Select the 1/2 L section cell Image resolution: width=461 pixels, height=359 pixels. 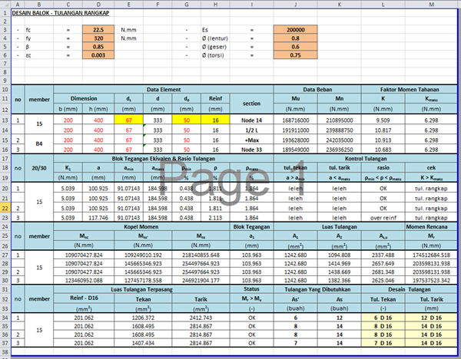251,130
